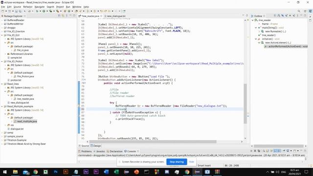Image resolution: width=313 pixels, height=176 pixels.
Task: Click the Windows Start button
Action: (5, 172)
